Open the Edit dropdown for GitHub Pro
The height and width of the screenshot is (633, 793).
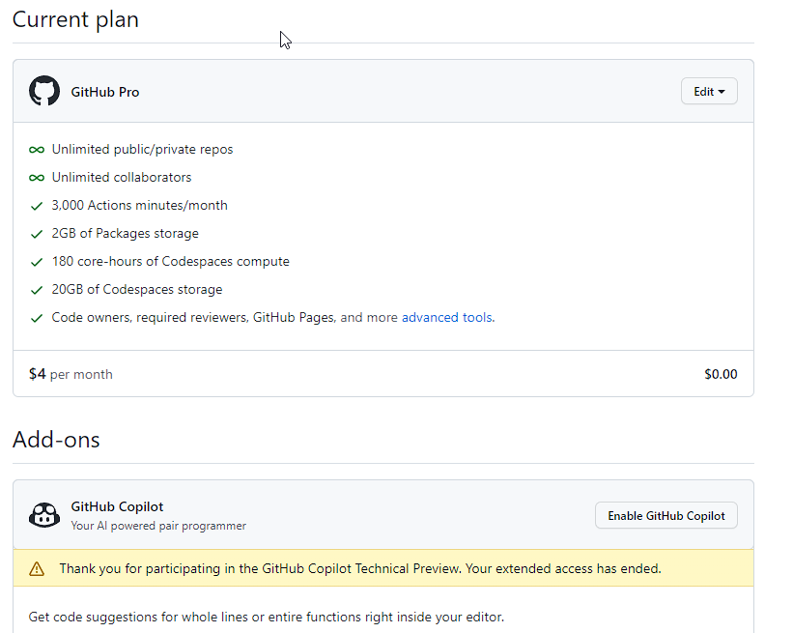(x=709, y=91)
